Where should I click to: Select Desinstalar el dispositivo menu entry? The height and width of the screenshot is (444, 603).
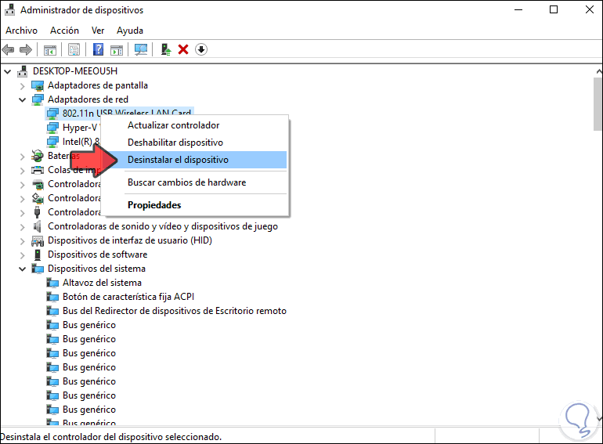tap(194, 160)
